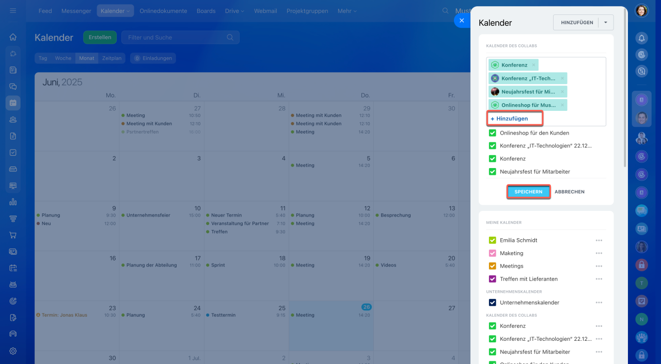Click the Abbrechen button

click(x=570, y=192)
